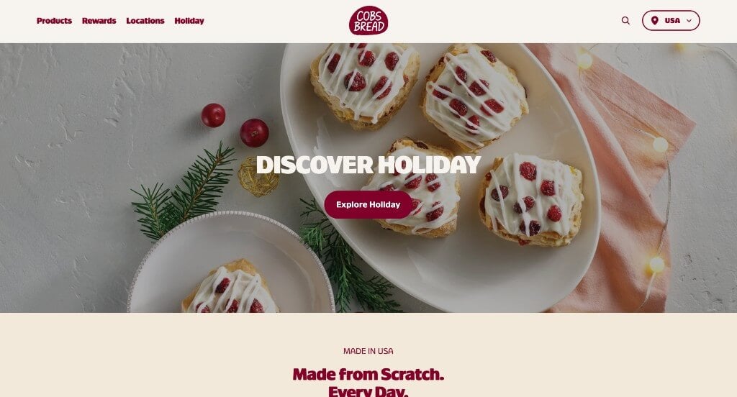Image resolution: width=737 pixels, height=397 pixels.
Task: Click the Explore Holiday button
Action: 368,204
